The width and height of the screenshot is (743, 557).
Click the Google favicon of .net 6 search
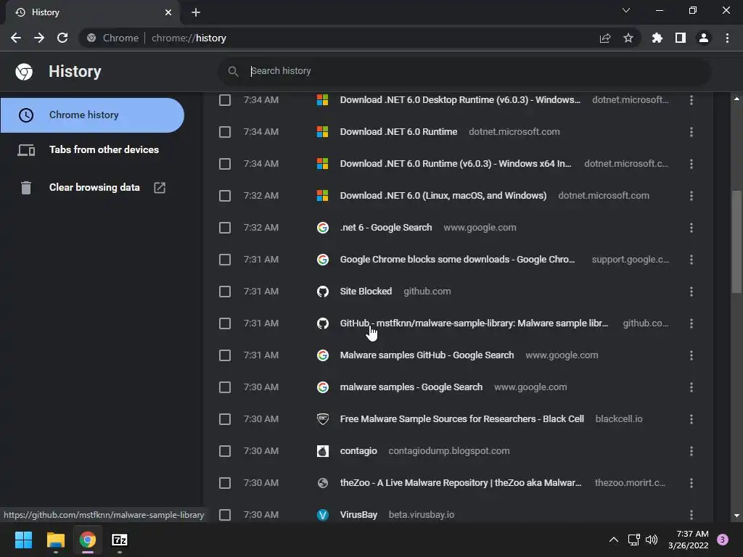coord(323,228)
